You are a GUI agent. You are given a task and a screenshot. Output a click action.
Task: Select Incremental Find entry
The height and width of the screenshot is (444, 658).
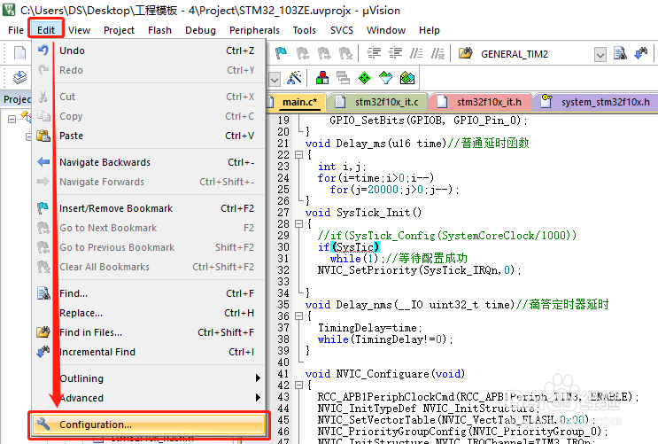click(149, 352)
